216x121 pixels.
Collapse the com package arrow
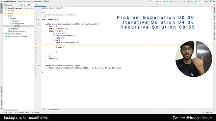tap(8, 18)
